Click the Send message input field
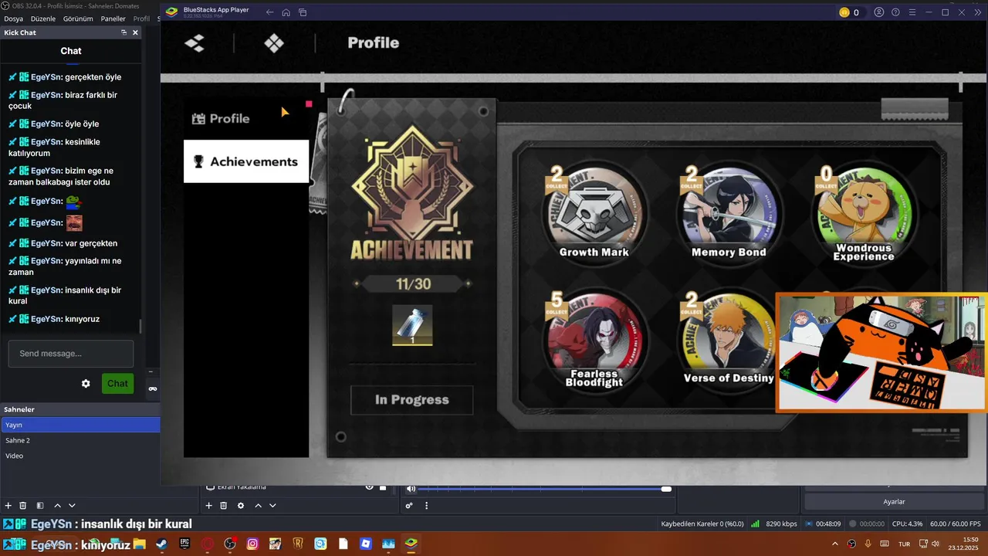 (x=71, y=354)
